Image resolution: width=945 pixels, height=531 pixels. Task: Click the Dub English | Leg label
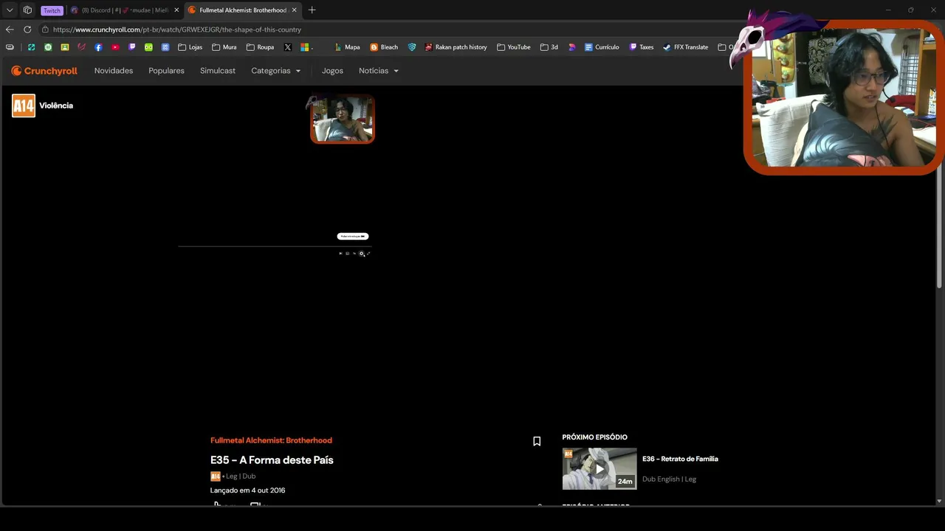pos(669,479)
